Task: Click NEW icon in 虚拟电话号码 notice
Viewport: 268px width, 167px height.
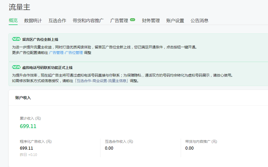Action: [16, 67]
